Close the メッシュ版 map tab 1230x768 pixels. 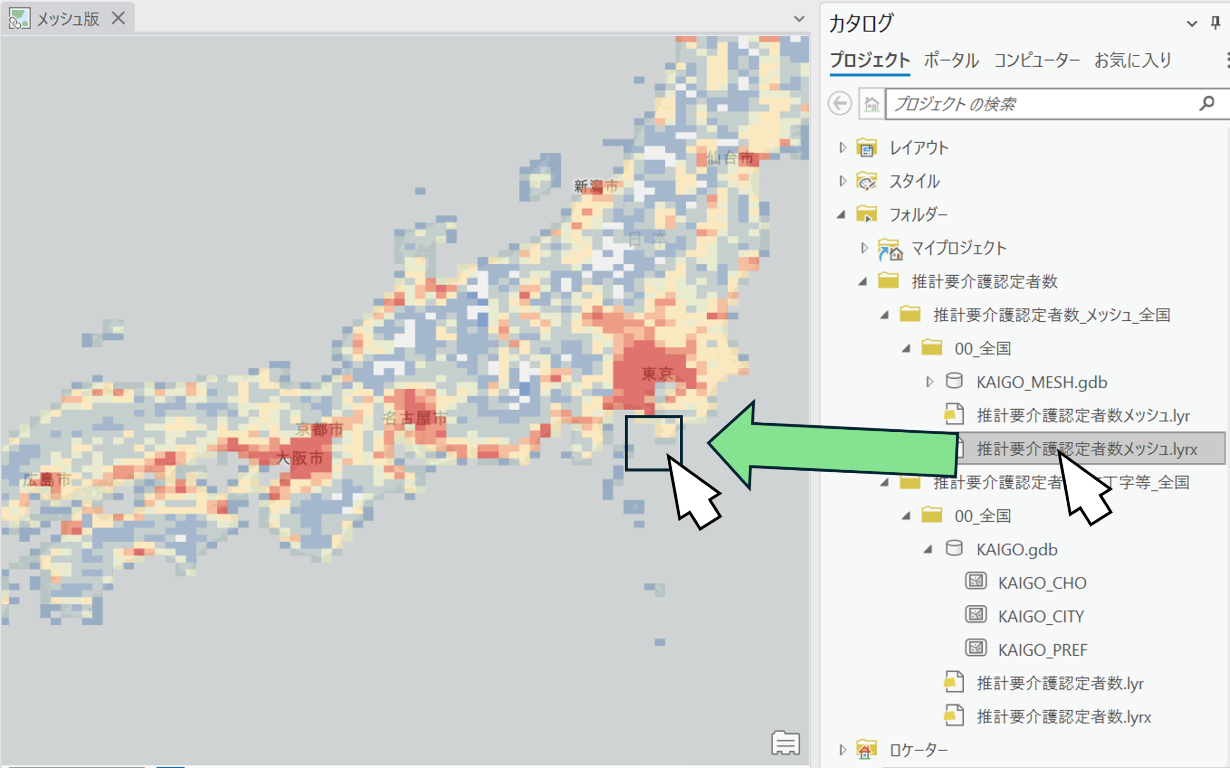click(x=118, y=18)
